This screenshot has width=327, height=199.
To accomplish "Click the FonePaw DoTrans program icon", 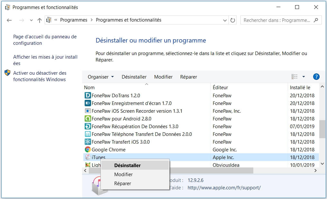I will [x=88, y=96].
